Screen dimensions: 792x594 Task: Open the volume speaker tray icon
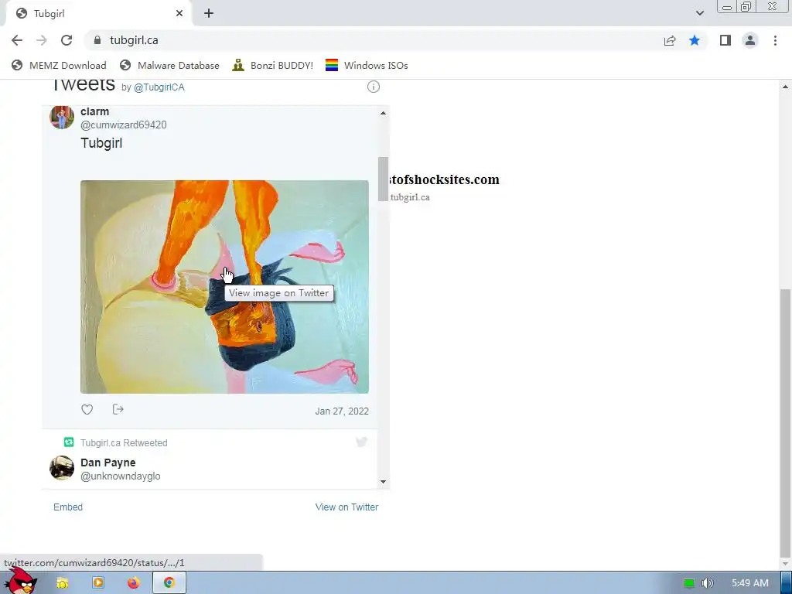(708, 583)
